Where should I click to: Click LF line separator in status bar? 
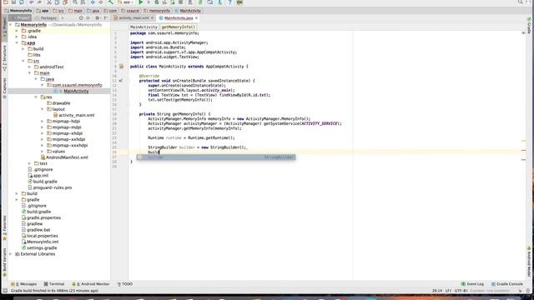tap(448, 291)
